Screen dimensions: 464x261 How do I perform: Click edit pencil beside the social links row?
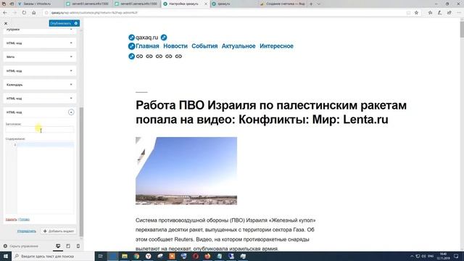(132, 57)
